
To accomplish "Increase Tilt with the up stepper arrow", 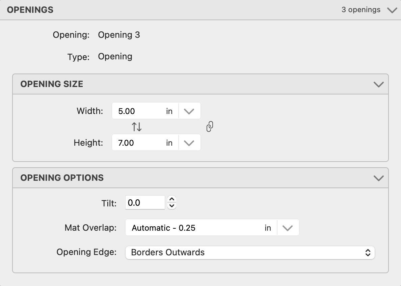I will [x=172, y=199].
